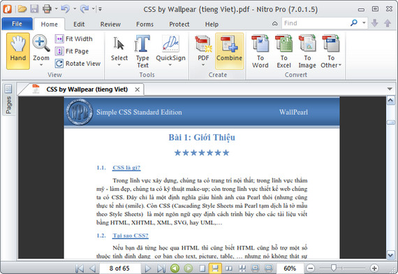
Task: Switch to Facing Continuous layout
Action: (242, 268)
